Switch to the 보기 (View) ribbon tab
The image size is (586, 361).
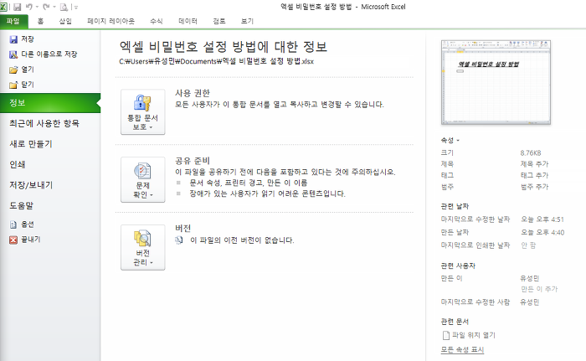[247, 21]
